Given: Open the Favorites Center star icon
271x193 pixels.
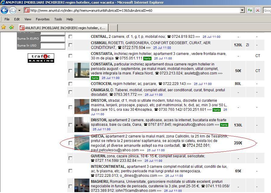Looking at the screenshot, I should [4, 27].
